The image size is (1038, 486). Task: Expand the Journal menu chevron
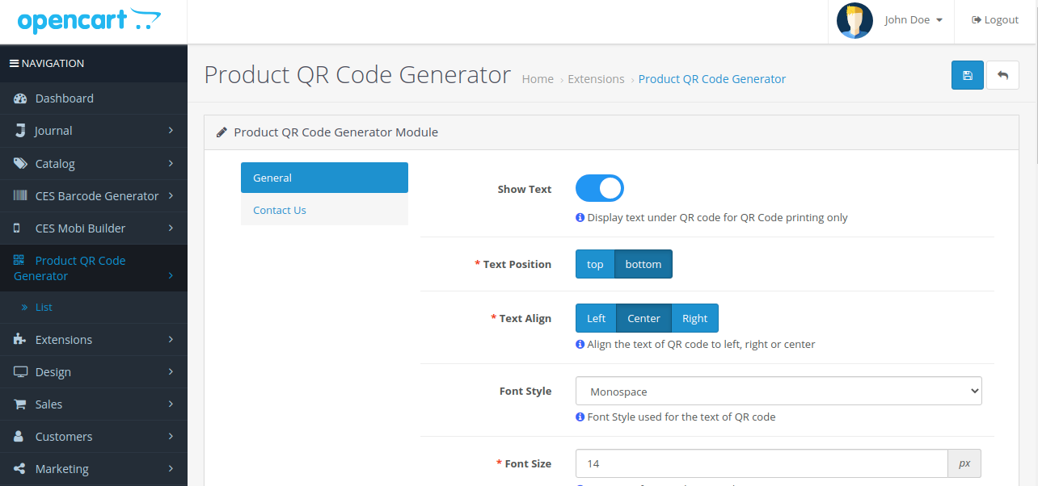point(171,131)
